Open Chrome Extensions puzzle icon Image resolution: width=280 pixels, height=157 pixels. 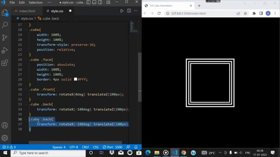click(254, 14)
